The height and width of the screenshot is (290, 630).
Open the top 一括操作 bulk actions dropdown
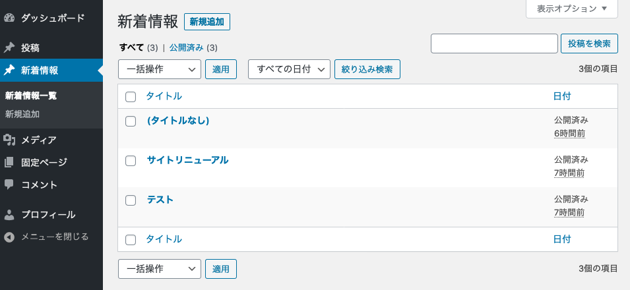coord(160,69)
